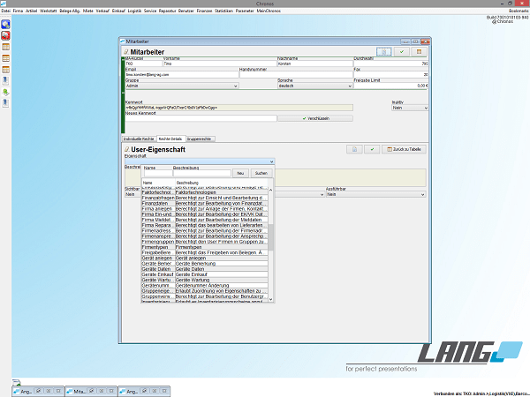Click the Neues Kennwort input field
530x397 pixels.
coord(199,118)
